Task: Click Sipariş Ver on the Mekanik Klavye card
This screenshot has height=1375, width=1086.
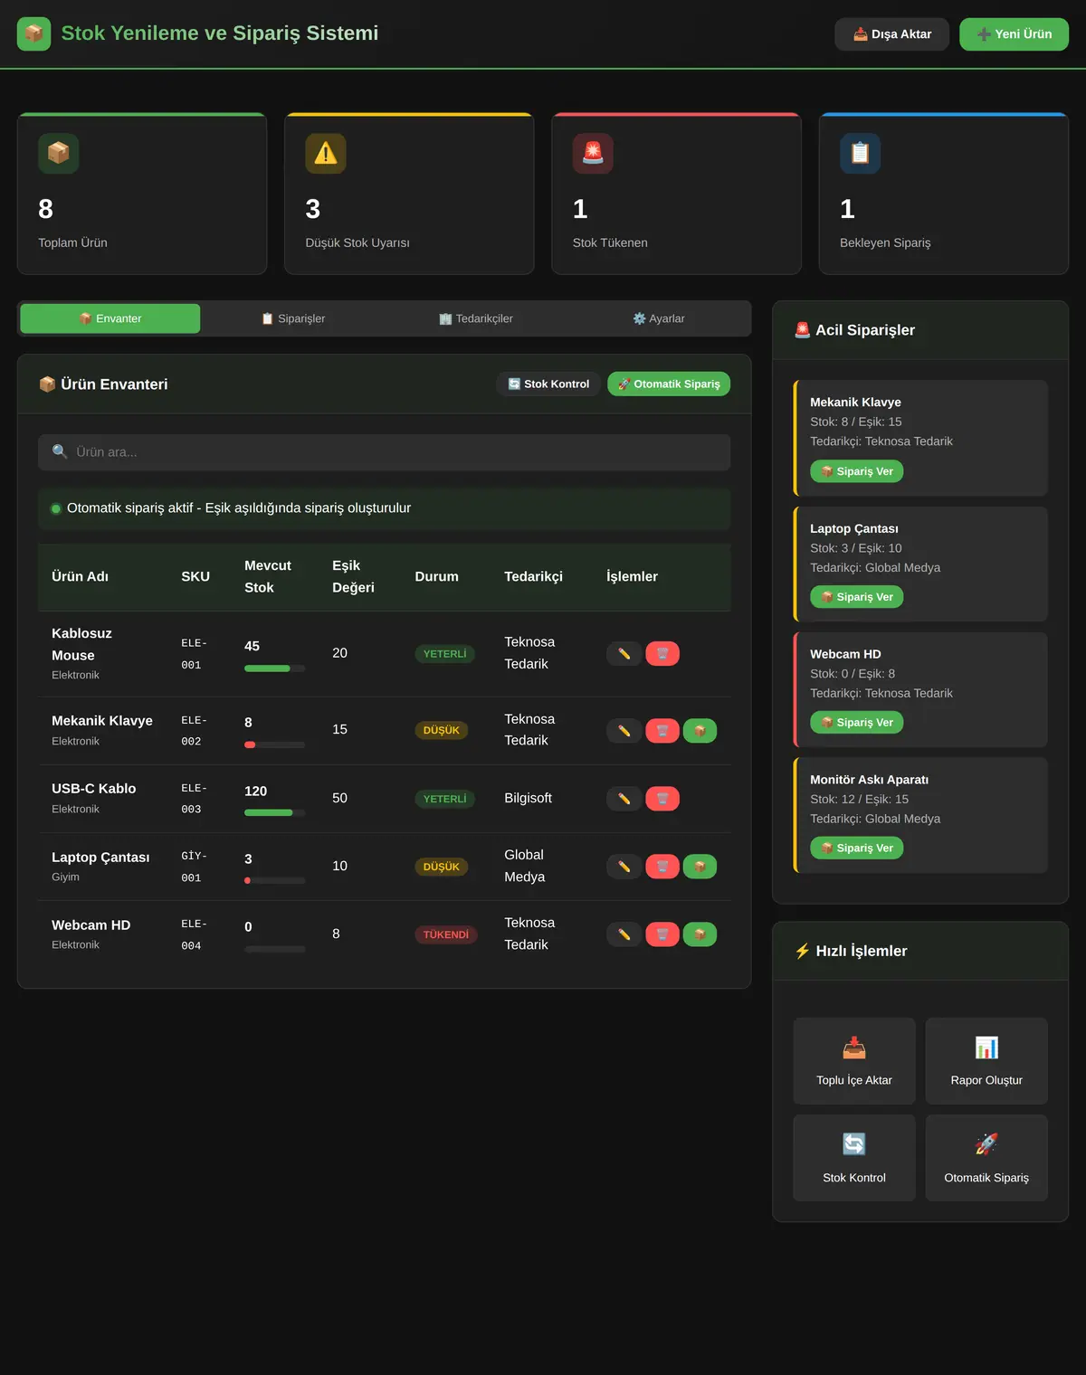Action: coord(856,471)
